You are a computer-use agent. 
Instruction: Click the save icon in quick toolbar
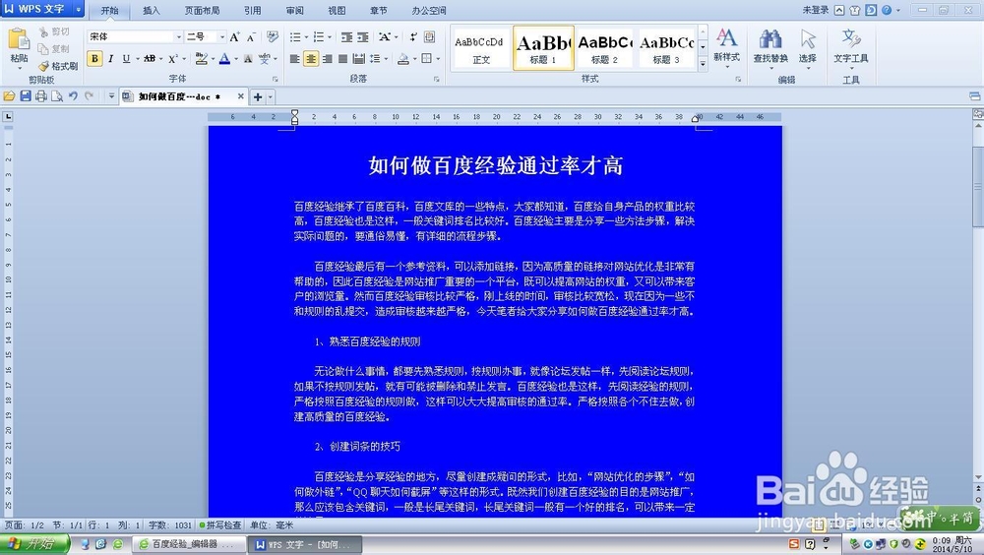tap(26, 96)
